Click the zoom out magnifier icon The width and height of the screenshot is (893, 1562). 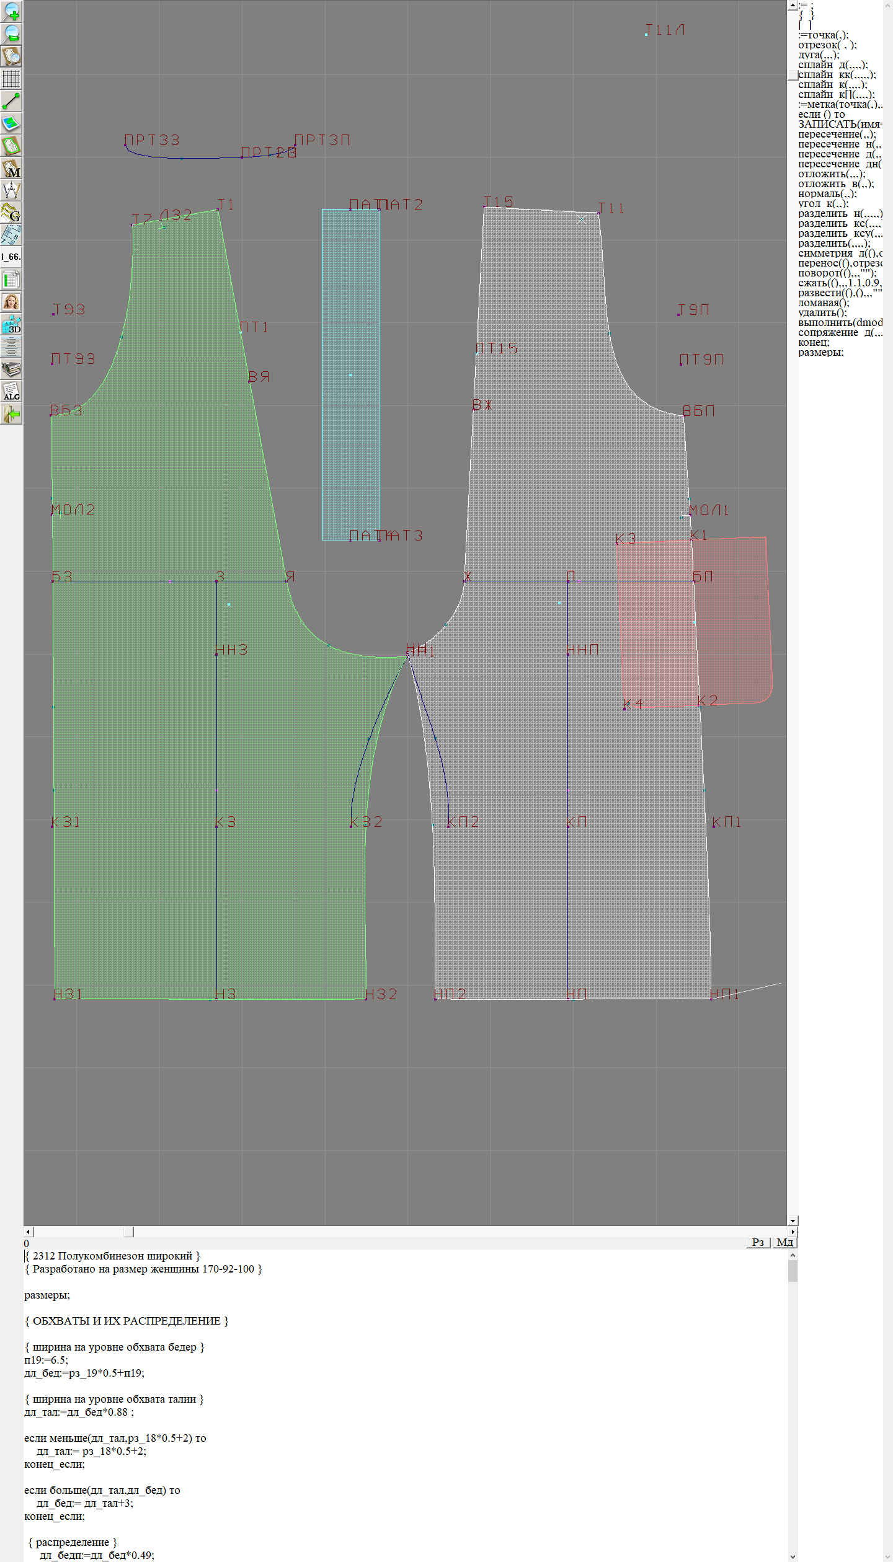[x=11, y=33]
